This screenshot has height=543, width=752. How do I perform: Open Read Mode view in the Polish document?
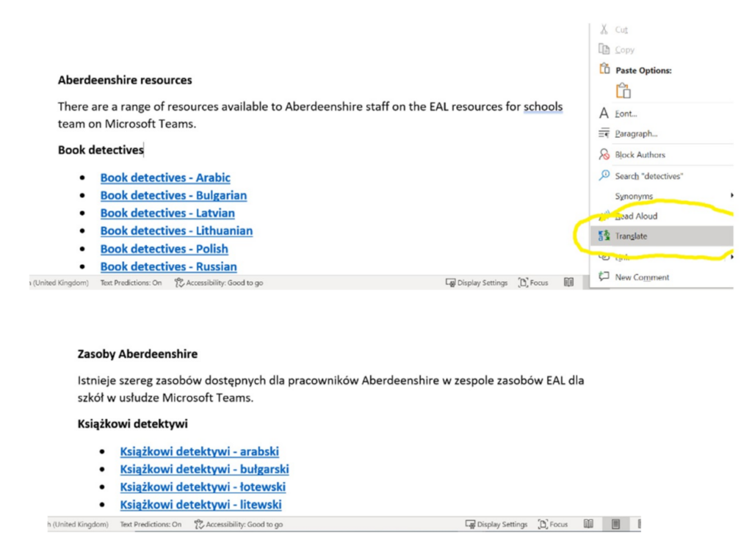[x=588, y=524]
